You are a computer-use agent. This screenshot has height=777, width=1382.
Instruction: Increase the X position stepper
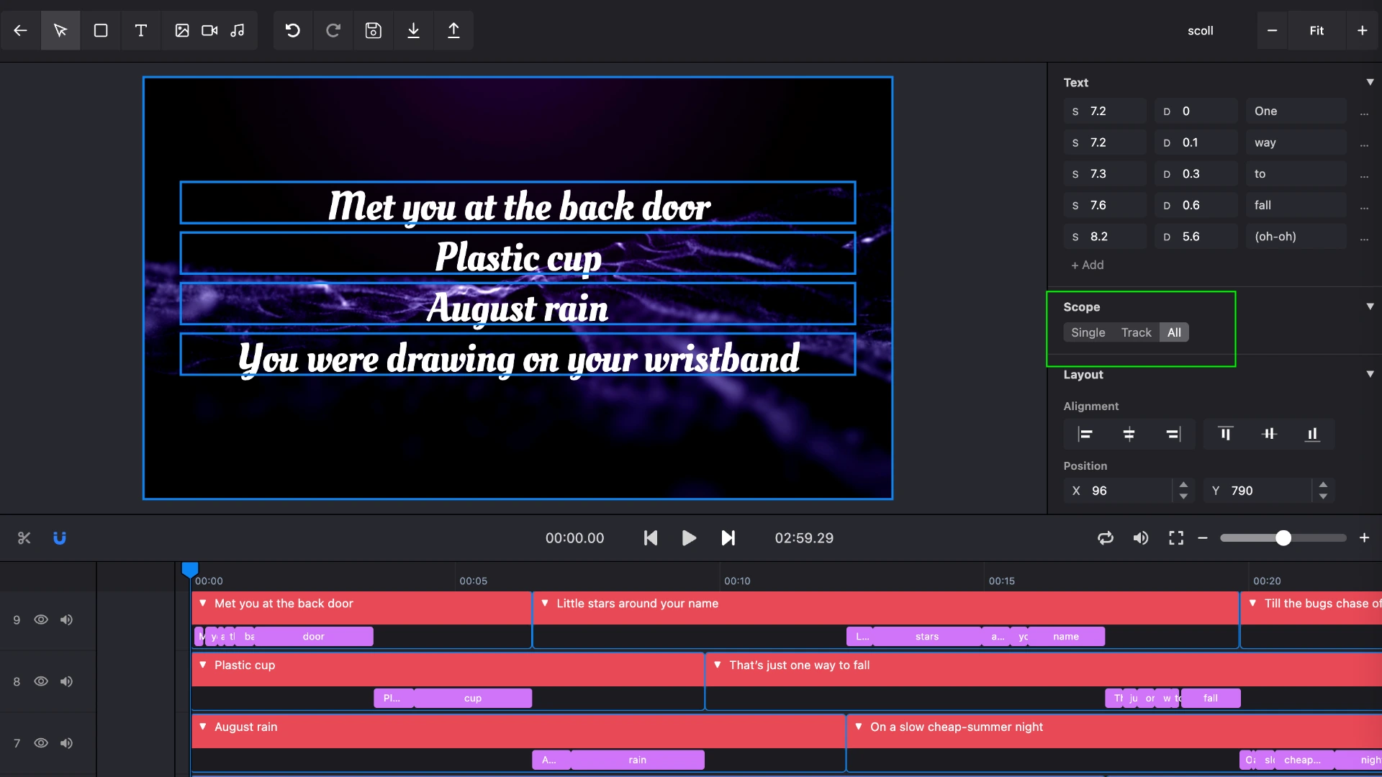(x=1183, y=485)
